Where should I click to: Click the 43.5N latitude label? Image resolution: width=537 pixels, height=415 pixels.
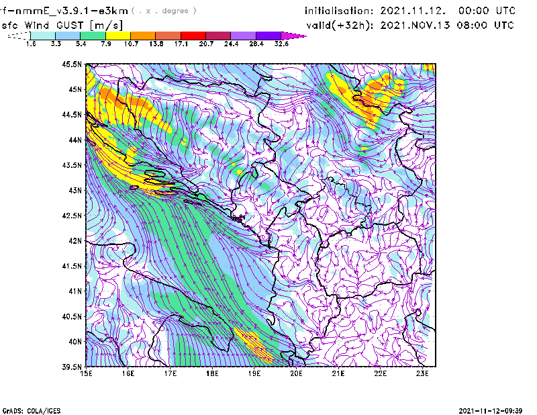tap(72, 165)
